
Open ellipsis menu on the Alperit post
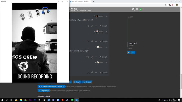click(96, 41)
